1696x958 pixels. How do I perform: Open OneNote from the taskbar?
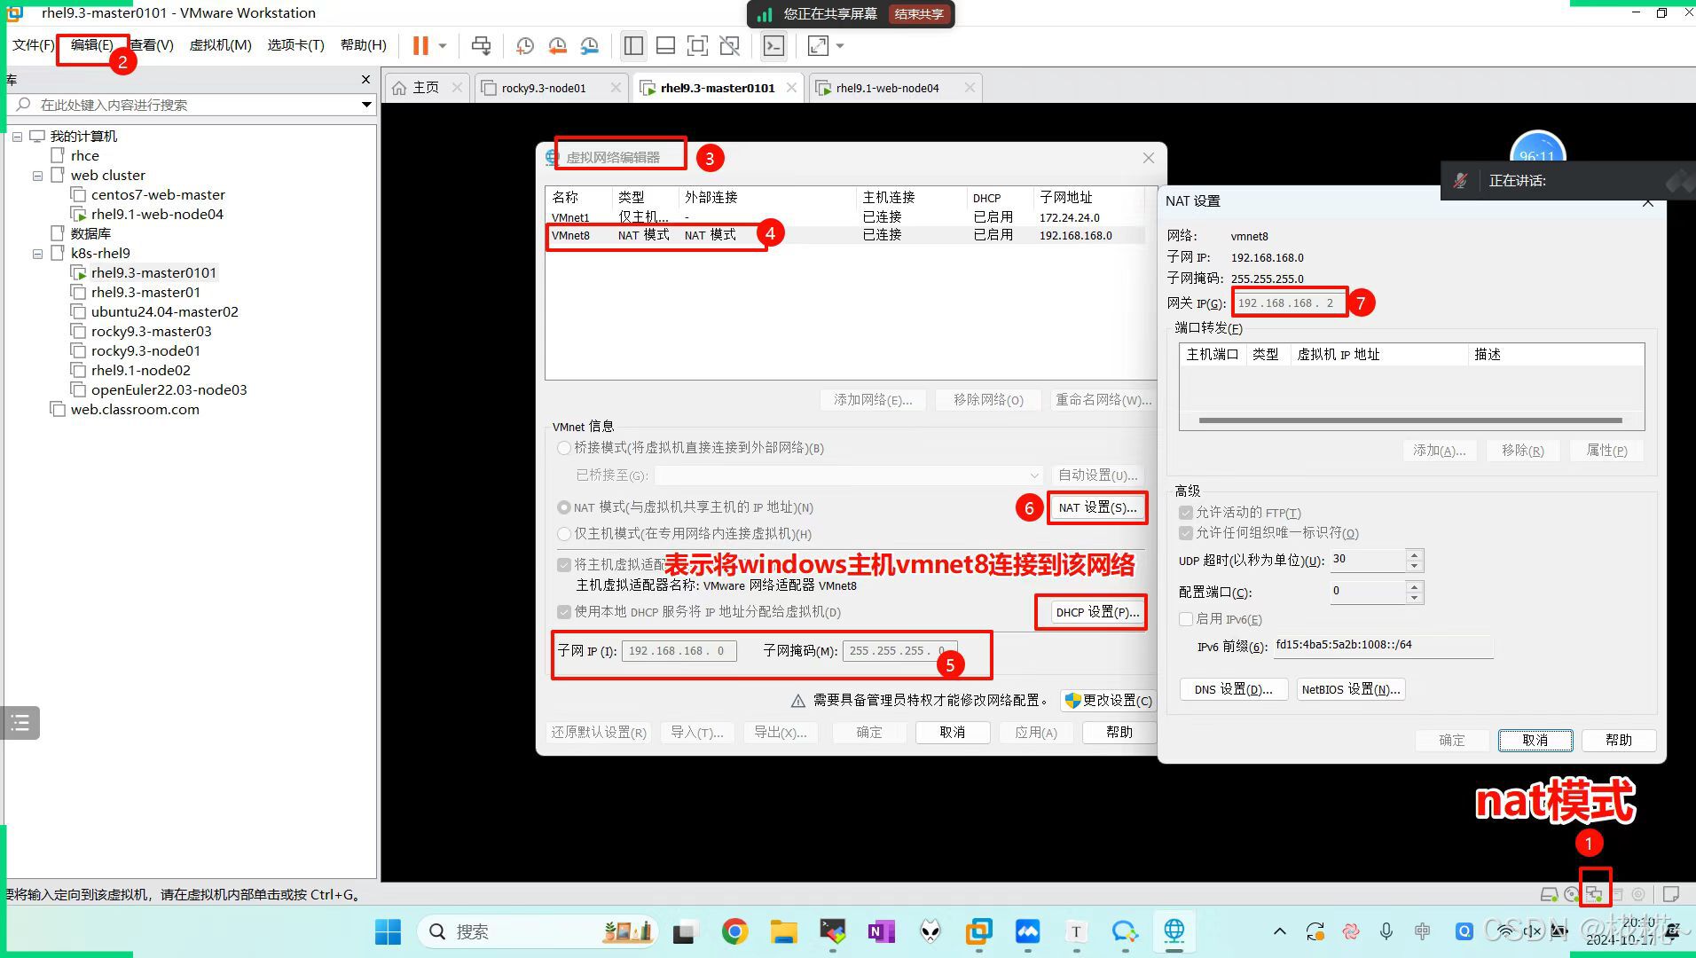pos(881,931)
